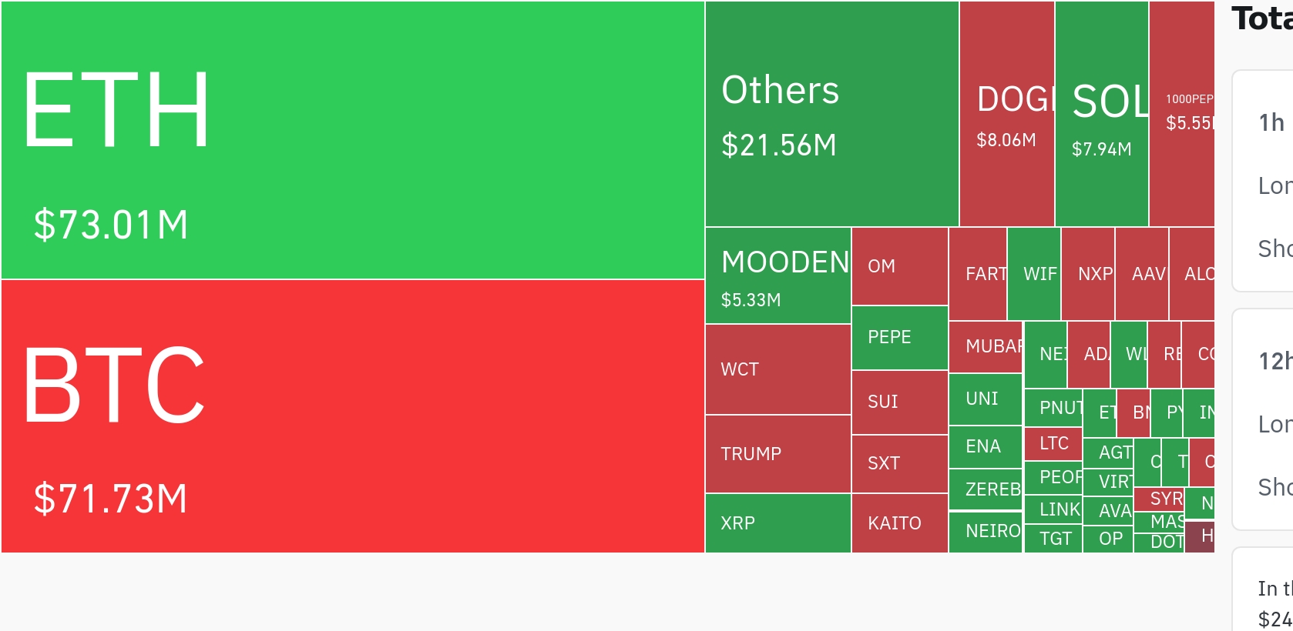
Task: Click the NEIRO heatmap tile
Action: tap(986, 532)
